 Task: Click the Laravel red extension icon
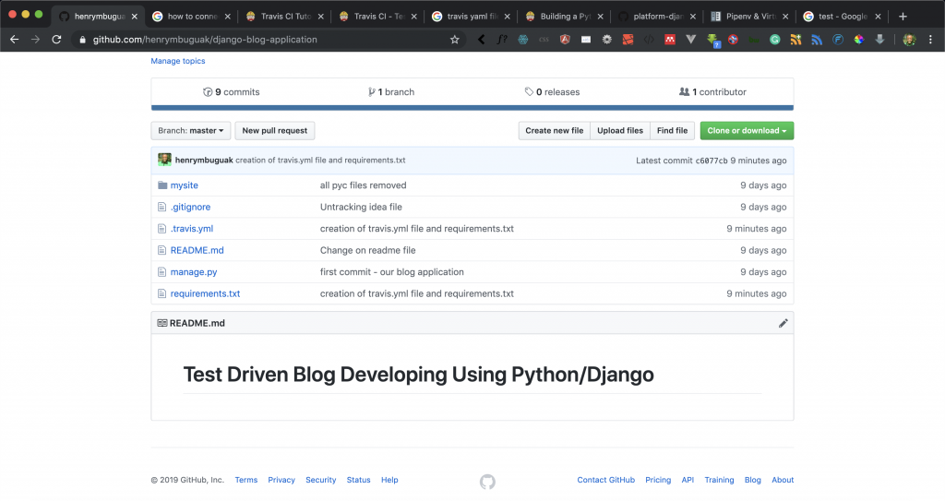[628, 39]
